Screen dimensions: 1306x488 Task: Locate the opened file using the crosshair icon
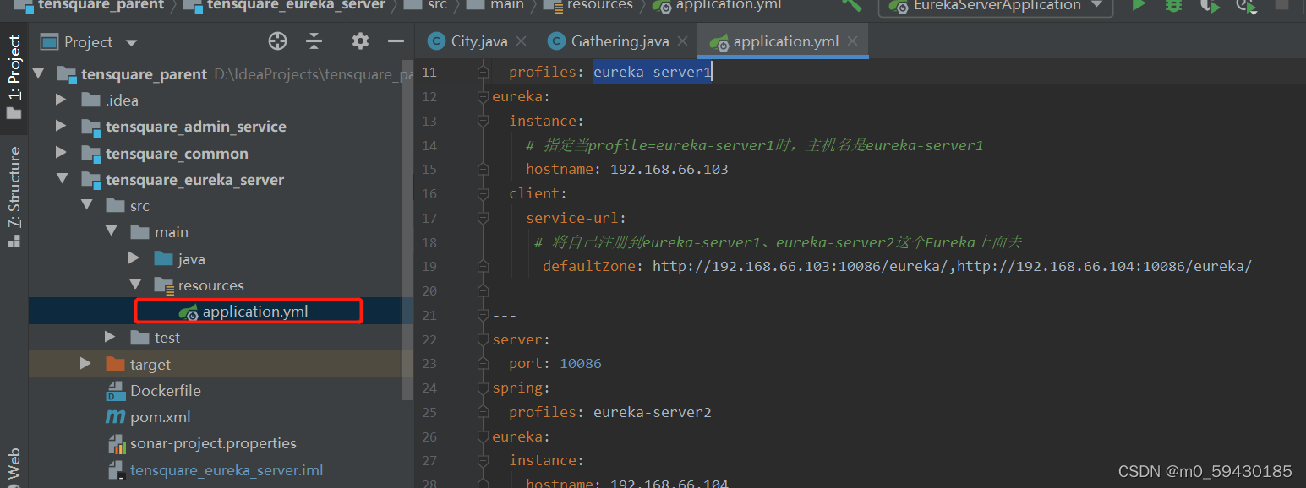coord(277,41)
